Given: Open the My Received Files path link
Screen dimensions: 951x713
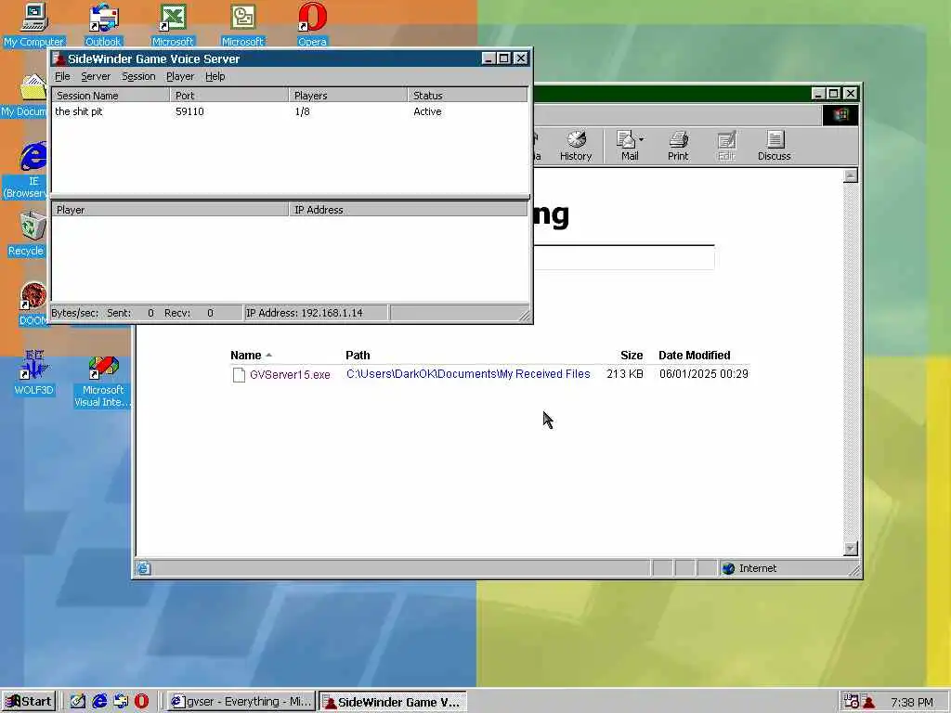Looking at the screenshot, I should click(x=468, y=374).
